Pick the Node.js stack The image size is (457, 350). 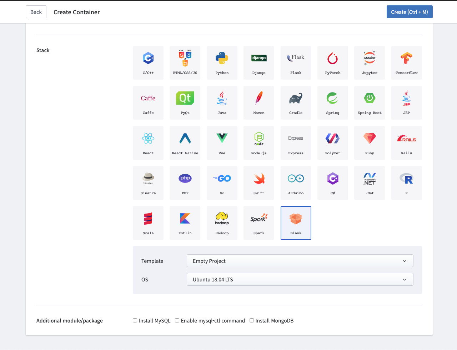[x=258, y=143]
